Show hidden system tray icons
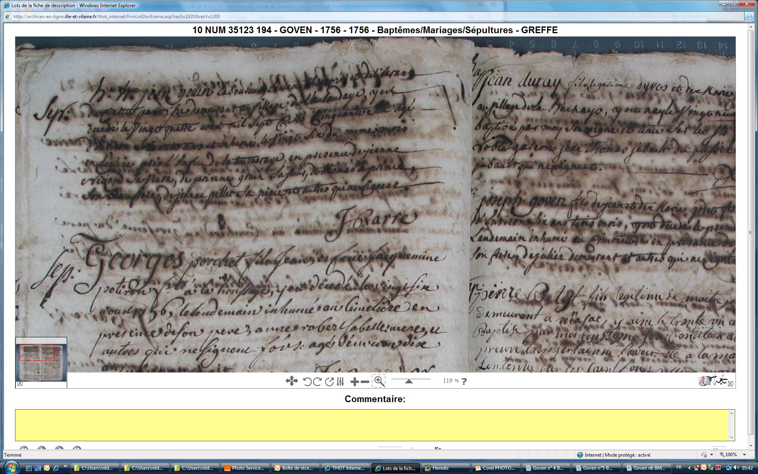This screenshot has width=758, height=474. point(689,468)
